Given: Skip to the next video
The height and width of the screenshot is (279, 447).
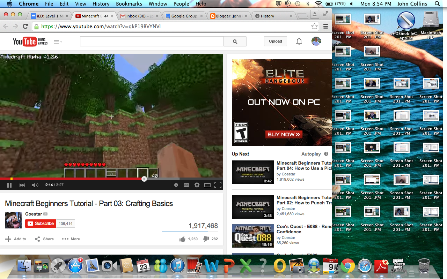Looking at the screenshot, I should (x=22, y=185).
